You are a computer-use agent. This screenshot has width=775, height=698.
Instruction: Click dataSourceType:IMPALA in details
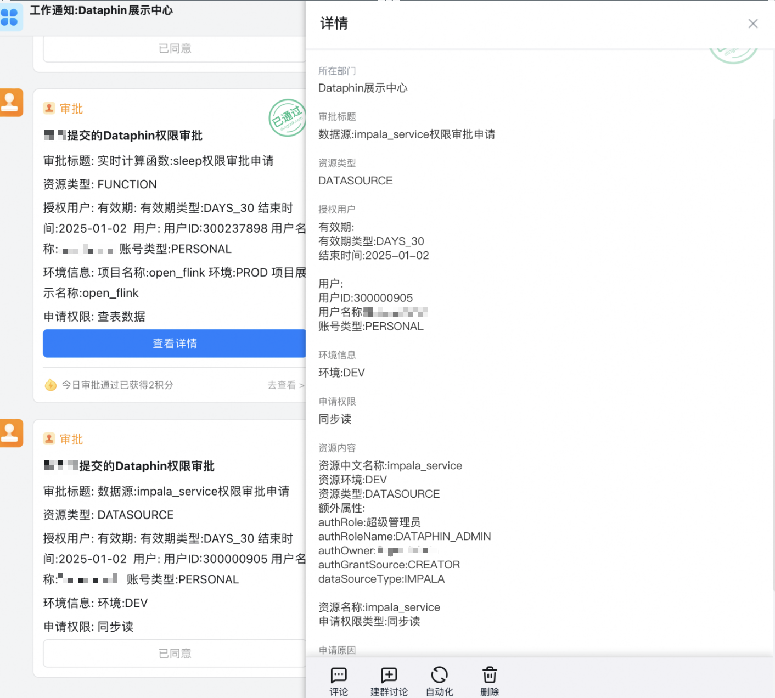coord(381,579)
